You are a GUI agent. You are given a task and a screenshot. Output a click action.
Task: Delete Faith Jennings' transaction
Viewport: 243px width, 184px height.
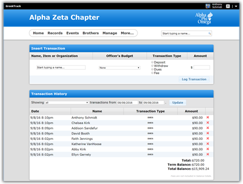coord(208,138)
